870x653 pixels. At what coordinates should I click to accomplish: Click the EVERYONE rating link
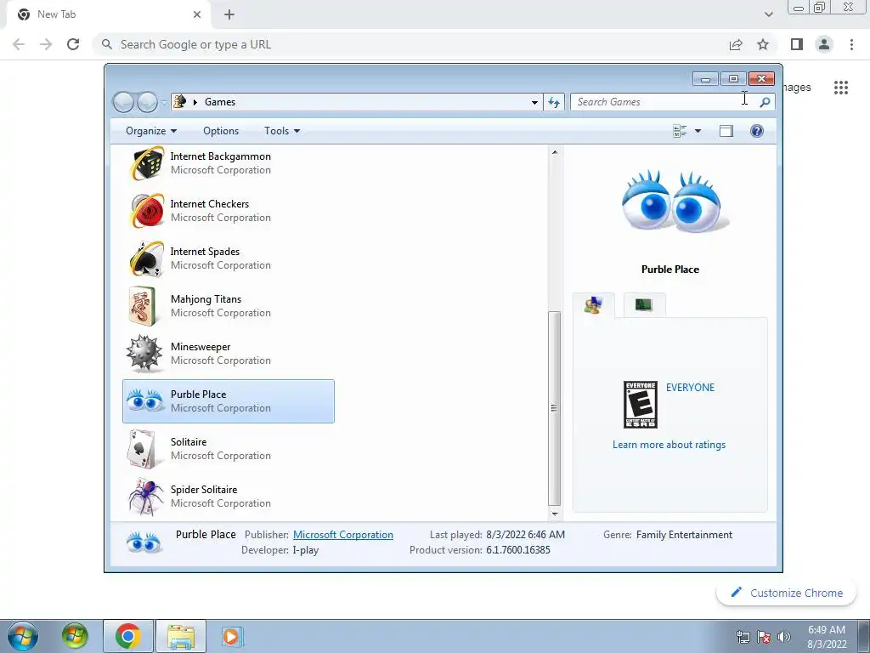[690, 388]
